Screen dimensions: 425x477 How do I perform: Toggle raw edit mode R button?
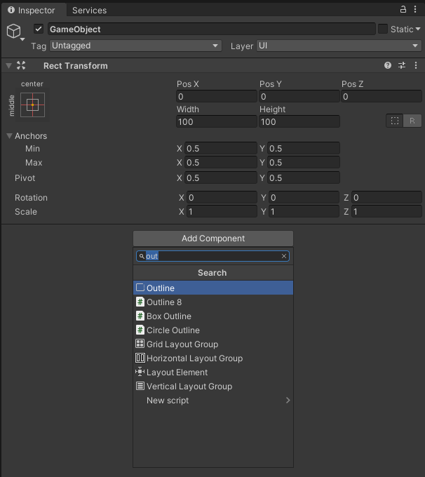412,121
